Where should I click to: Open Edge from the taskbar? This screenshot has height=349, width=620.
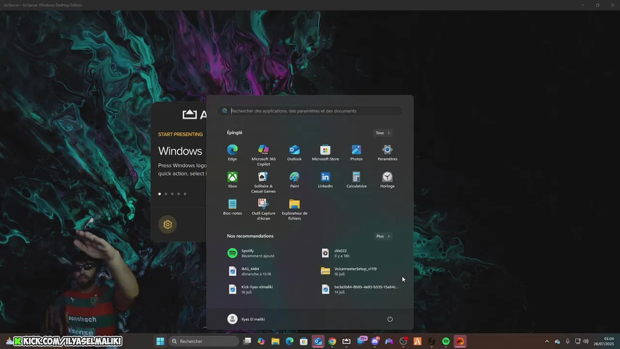[x=290, y=341]
